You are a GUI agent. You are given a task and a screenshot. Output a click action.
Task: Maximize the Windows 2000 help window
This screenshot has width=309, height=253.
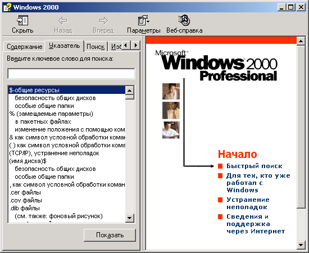290,7
